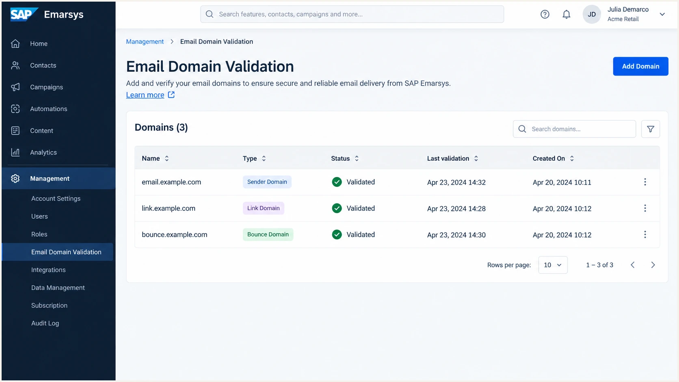Expand the Julia Demarco account dropdown

(x=662, y=14)
